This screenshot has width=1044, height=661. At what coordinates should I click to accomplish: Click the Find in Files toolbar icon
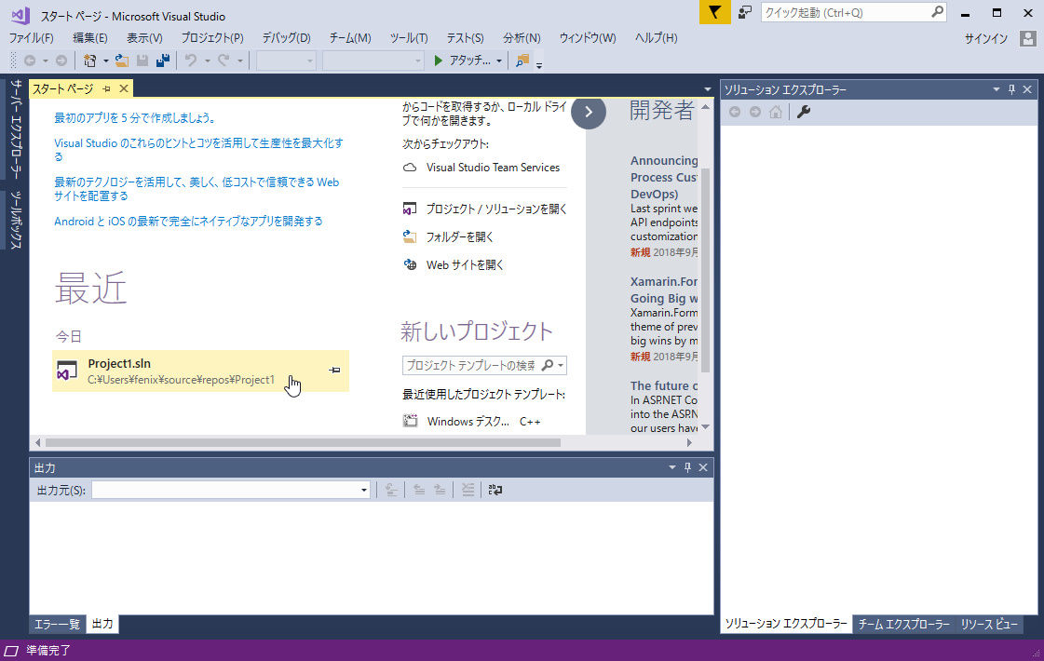point(522,61)
